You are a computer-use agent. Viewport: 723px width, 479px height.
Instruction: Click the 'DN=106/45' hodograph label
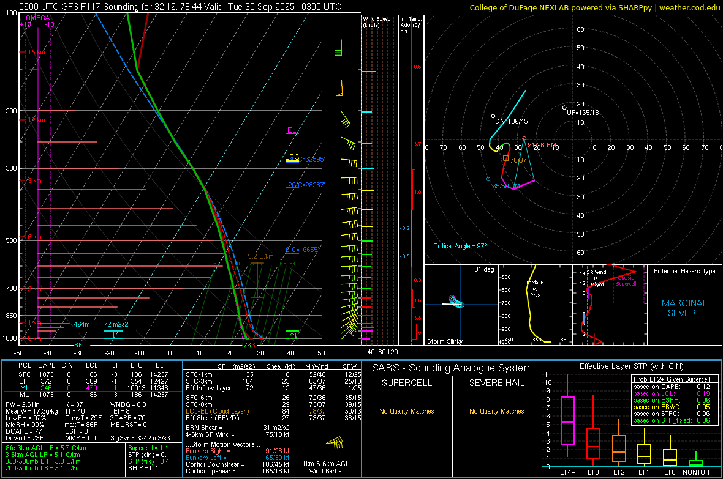click(x=512, y=121)
